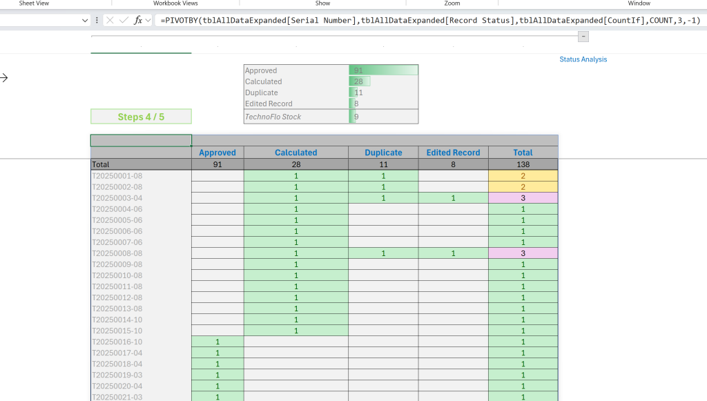The height and width of the screenshot is (401, 707).
Task: Select serial number T20250001-08
Action: [x=141, y=176]
